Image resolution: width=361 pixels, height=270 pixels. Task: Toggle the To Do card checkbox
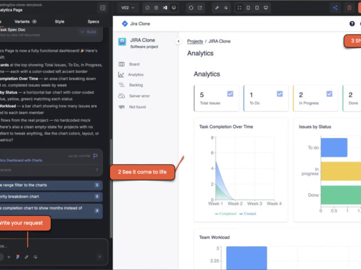(x=280, y=94)
